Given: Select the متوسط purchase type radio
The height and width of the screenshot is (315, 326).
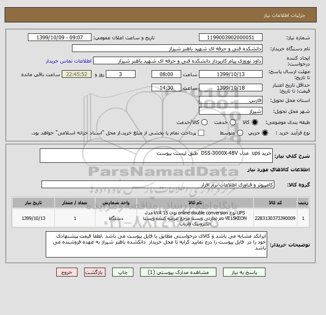Looking at the screenshot, I should click(x=240, y=133).
